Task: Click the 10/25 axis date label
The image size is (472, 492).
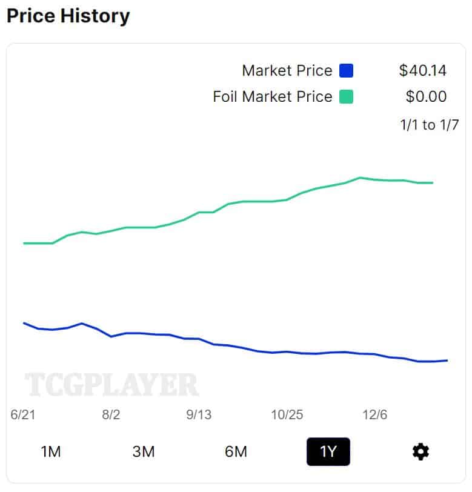Action: pos(287,415)
